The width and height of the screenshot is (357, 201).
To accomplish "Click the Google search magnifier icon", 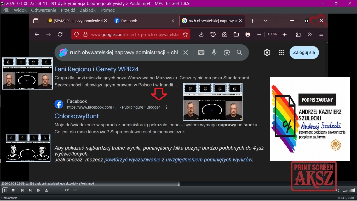I will tap(239, 52).
